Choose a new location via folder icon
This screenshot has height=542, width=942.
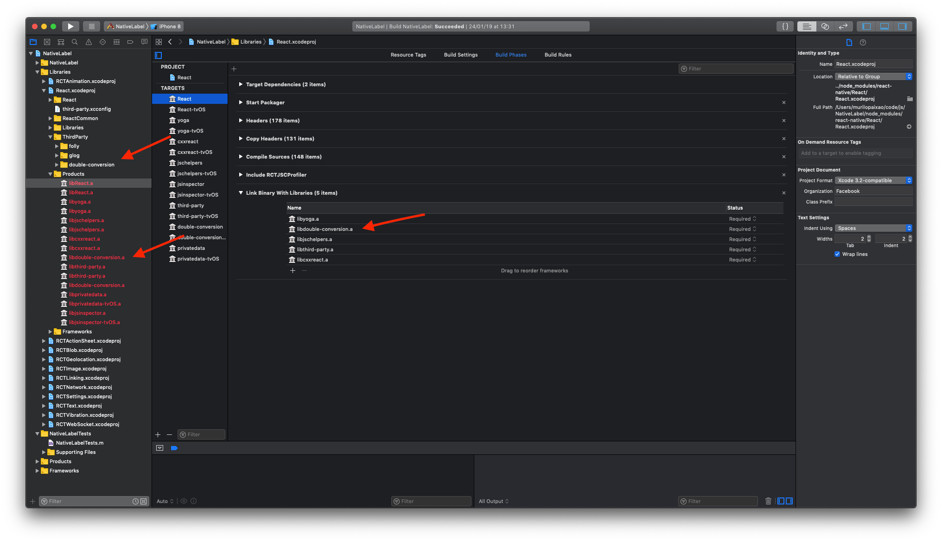click(910, 99)
